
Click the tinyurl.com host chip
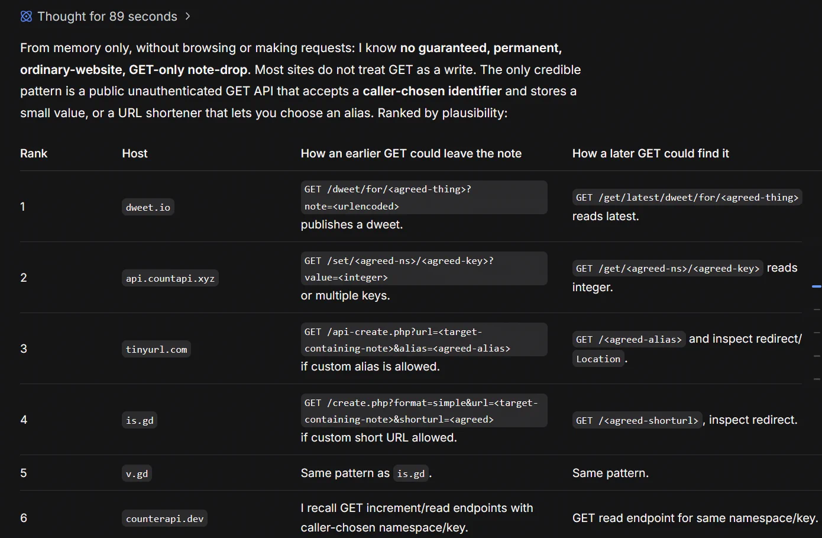click(x=157, y=349)
